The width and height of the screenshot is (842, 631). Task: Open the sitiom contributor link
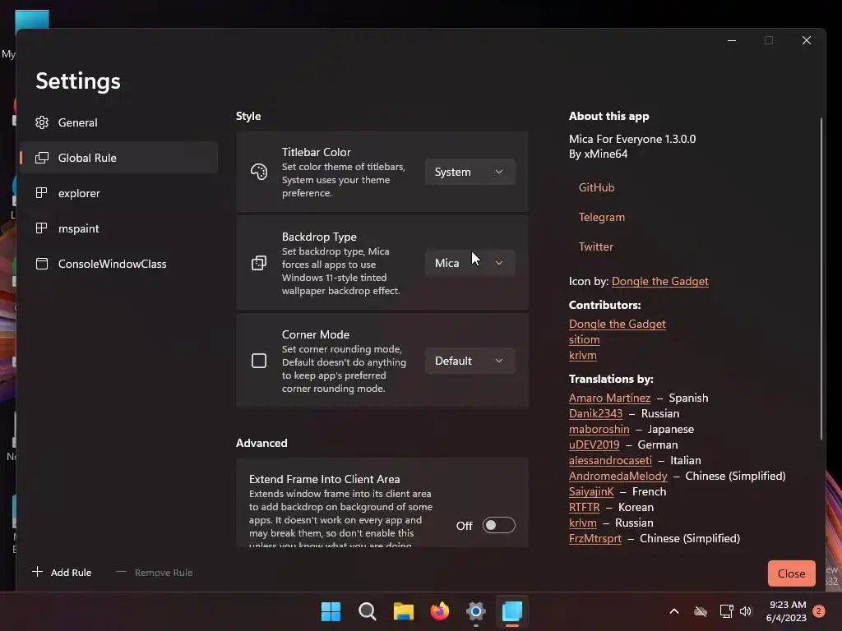coord(585,339)
